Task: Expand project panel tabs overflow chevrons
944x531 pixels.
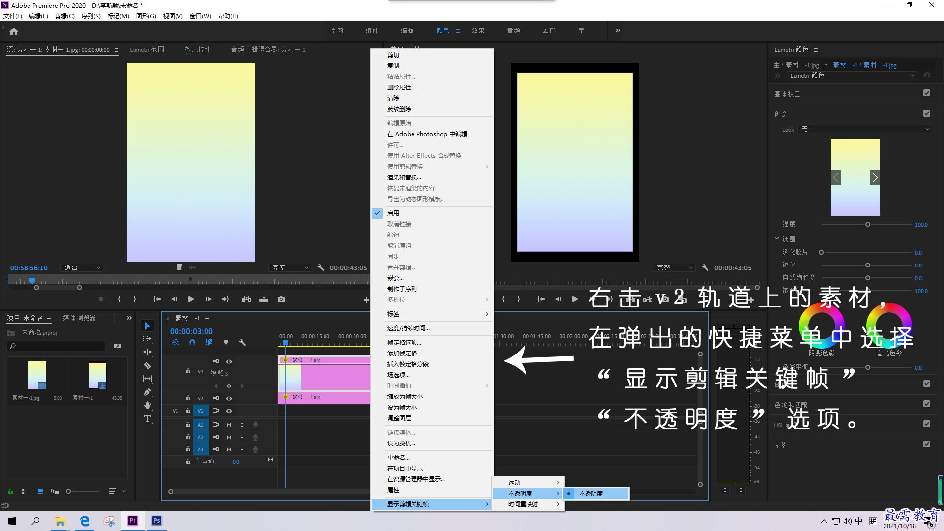Action: [x=129, y=318]
